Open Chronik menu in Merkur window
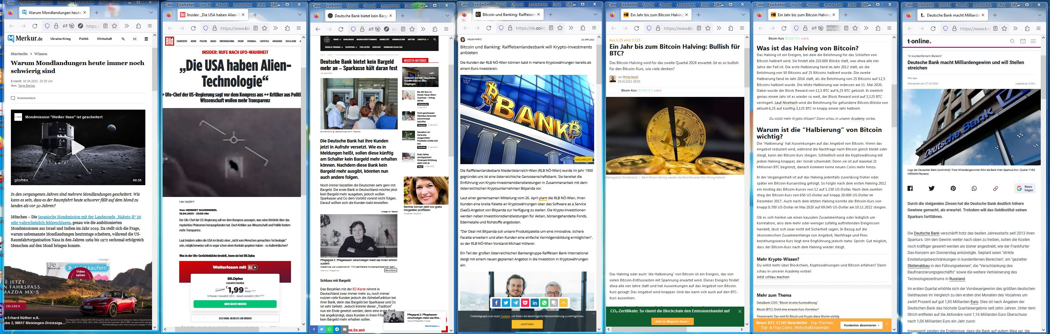 pos(64,3)
